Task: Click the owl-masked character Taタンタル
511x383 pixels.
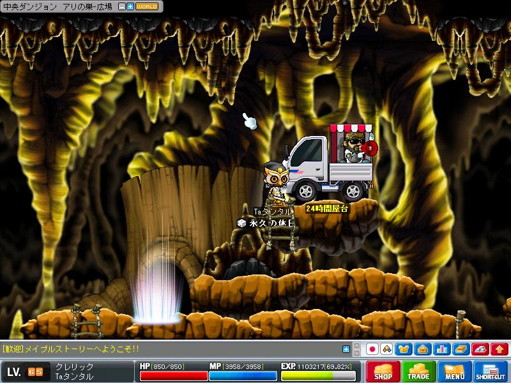Action: (276, 183)
